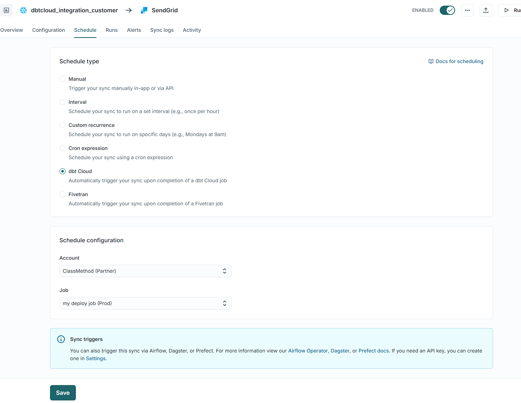Open the three-dots more options menu

click(x=467, y=10)
